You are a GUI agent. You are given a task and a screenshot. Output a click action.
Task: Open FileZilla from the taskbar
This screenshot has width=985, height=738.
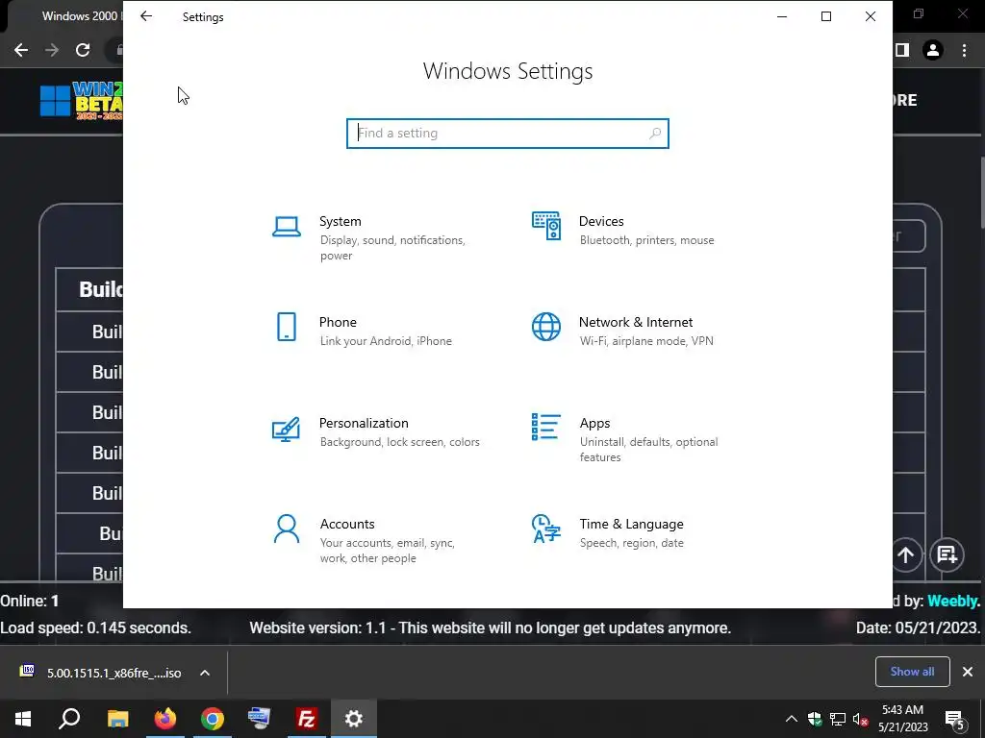pos(306,719)
